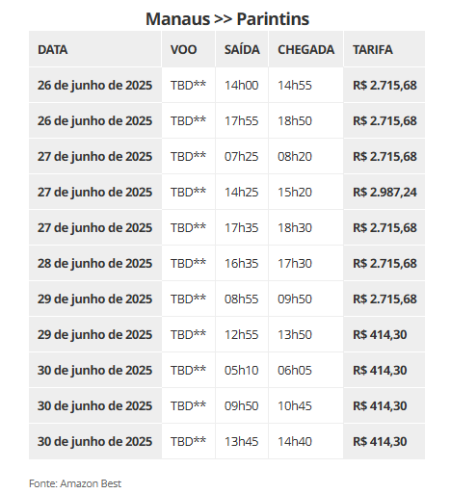Select the VOO column header
The image size is (451, 494).
click(188, 49)
